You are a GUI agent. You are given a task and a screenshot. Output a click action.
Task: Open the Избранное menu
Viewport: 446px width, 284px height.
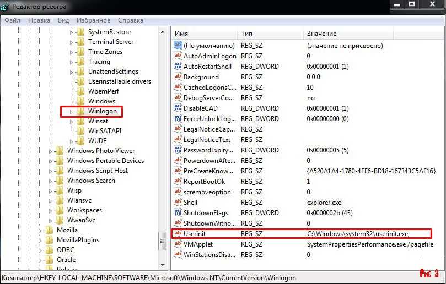tap(93, 20)
